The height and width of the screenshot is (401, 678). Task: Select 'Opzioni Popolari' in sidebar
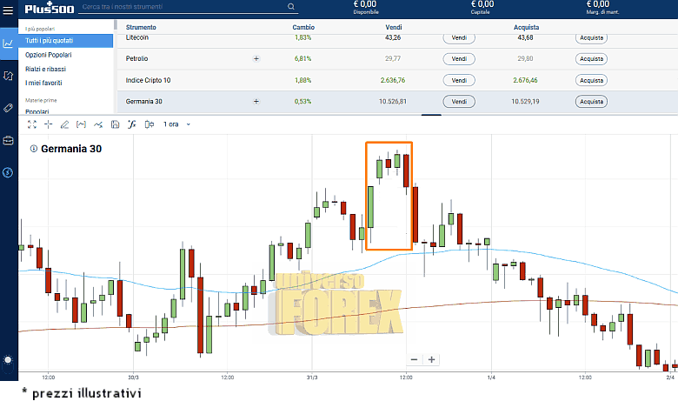[48, 55]
